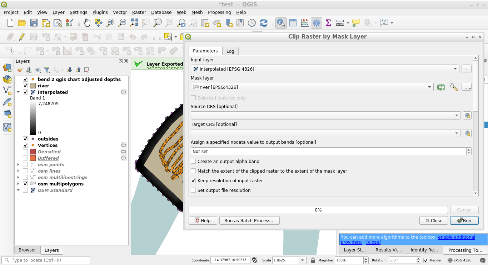Click the remove layer icon in Layers panel

(87, 70)
